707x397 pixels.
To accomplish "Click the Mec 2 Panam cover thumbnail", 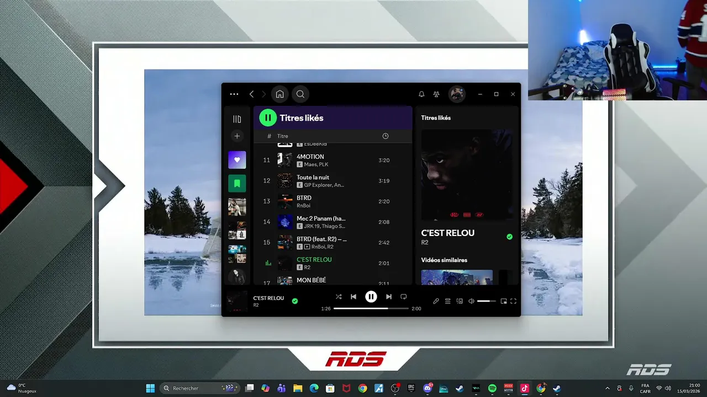I will 284,222.
